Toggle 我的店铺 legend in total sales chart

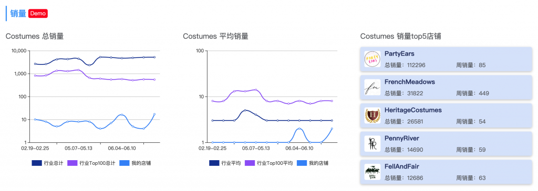coord(135,163)
